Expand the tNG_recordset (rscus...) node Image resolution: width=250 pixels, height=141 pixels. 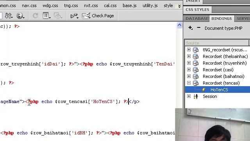189,50
